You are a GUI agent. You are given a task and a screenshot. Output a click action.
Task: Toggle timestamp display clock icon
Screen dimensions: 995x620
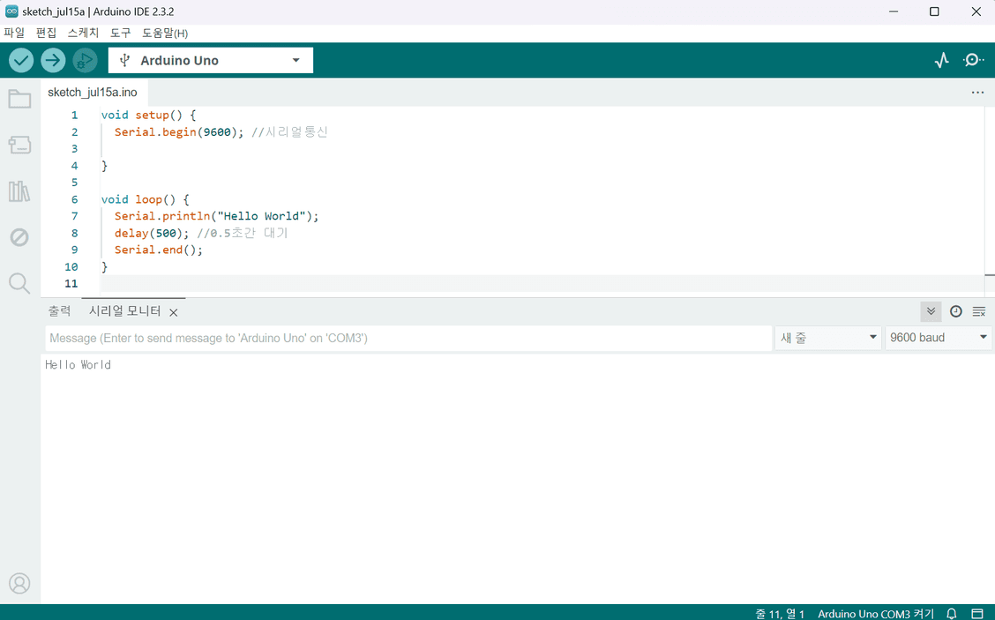[955, 311]
